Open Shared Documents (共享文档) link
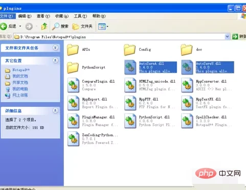The height and width of the screenshot is (190, 246). (x=20, y=83)
